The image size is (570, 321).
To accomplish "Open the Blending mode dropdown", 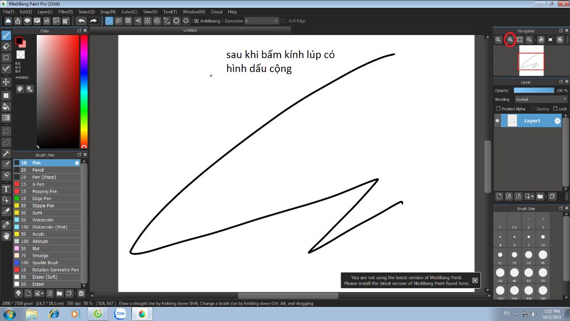I will click(x=541, y=99).
